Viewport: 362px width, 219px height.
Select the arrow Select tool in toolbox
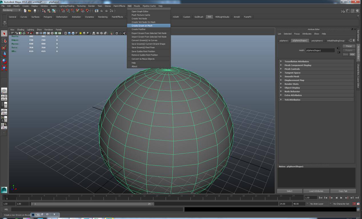click(4, 34)
